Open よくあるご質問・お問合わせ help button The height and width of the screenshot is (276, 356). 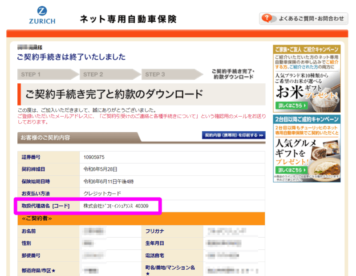tap(311, 19)
